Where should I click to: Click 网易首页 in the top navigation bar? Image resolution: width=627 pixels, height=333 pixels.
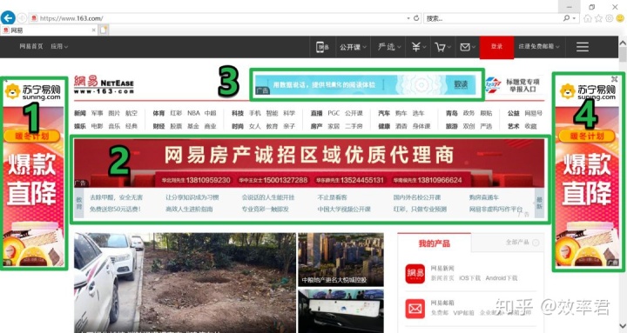click(30, 46)
